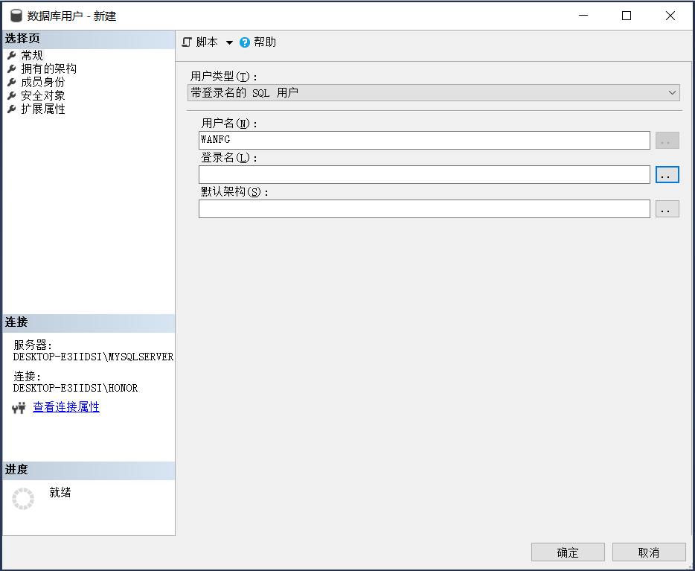Click the 连接 section header
Screen dimensions: 695x571
[89, 323]
